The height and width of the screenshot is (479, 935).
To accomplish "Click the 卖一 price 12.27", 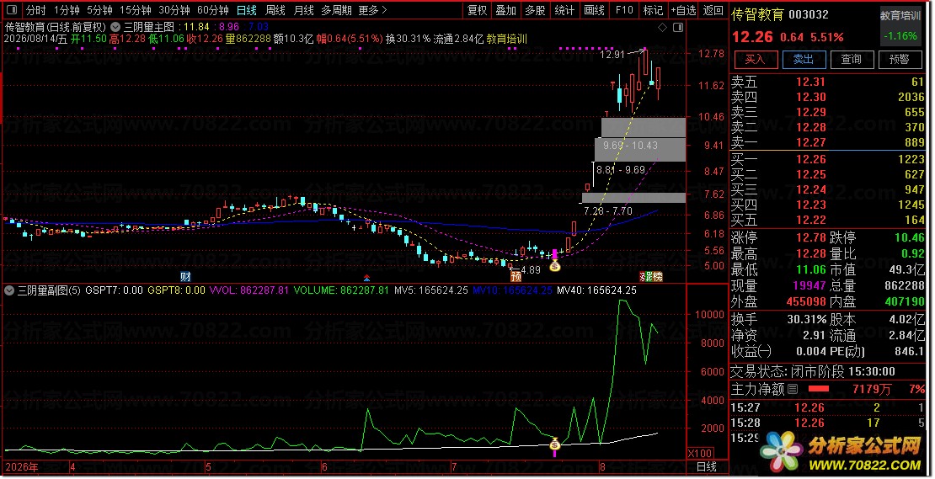I will coord(811,142).
